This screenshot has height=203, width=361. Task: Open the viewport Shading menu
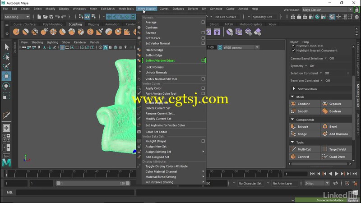[x=37, y=42]
